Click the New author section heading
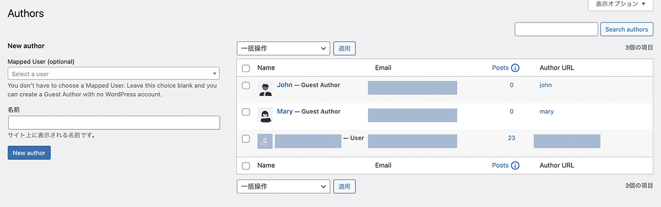Image resolution: width=661 pixels, height=207 pixels. (26, 46)
